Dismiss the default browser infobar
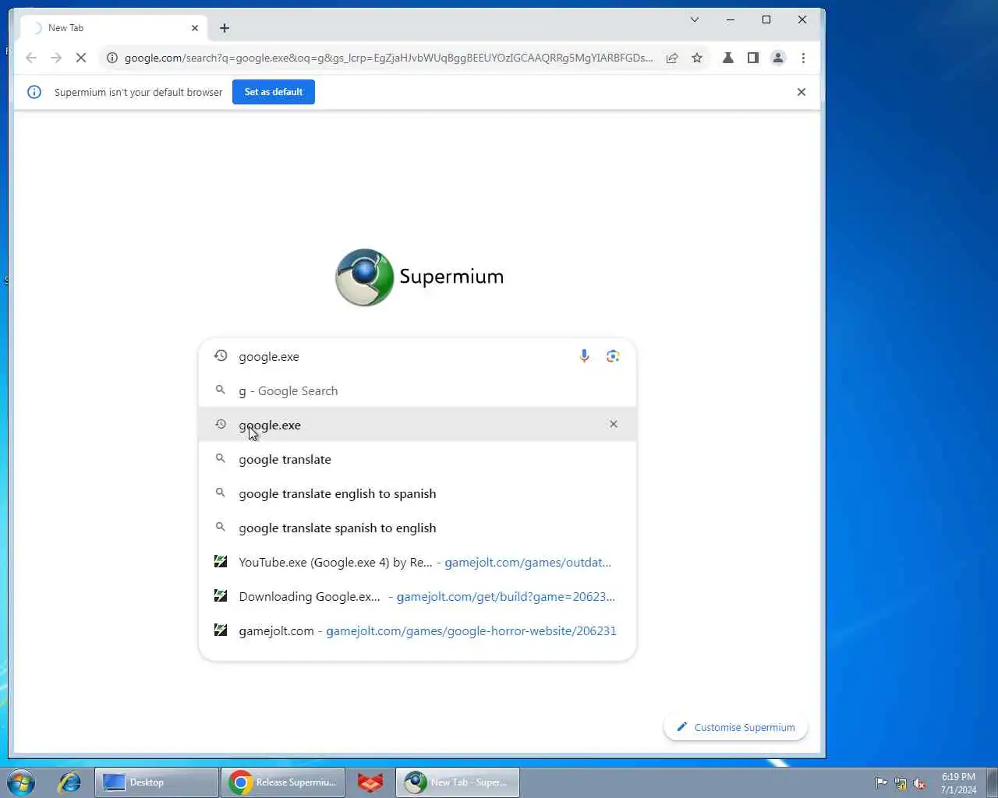Viewport: 998px width, 798px height. click(x=802, y=92)
